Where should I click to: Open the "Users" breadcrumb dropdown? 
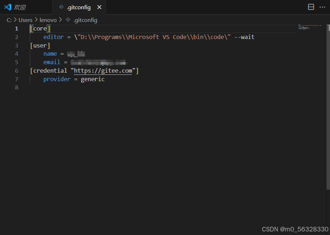(25, 20)
